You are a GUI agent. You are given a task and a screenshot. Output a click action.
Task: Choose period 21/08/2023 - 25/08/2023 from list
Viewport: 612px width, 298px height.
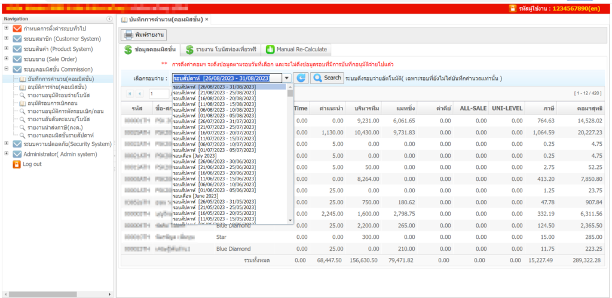pyautogui.click(x=214, y=93)
